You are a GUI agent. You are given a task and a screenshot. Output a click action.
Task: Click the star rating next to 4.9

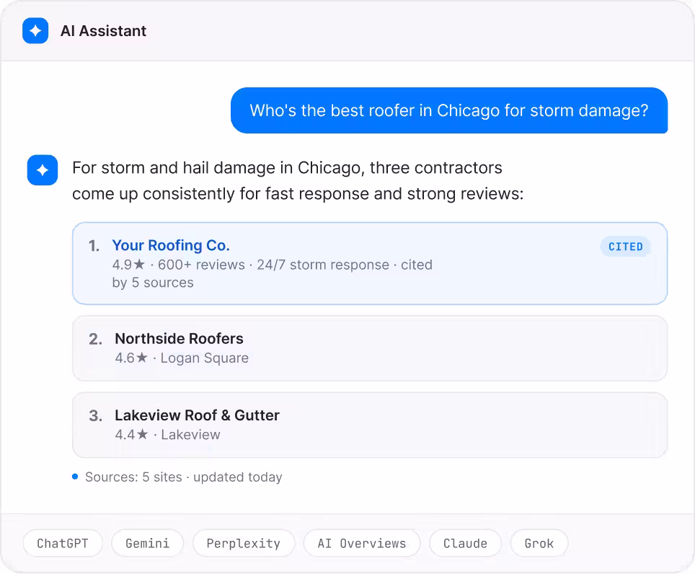click(139, 264)
